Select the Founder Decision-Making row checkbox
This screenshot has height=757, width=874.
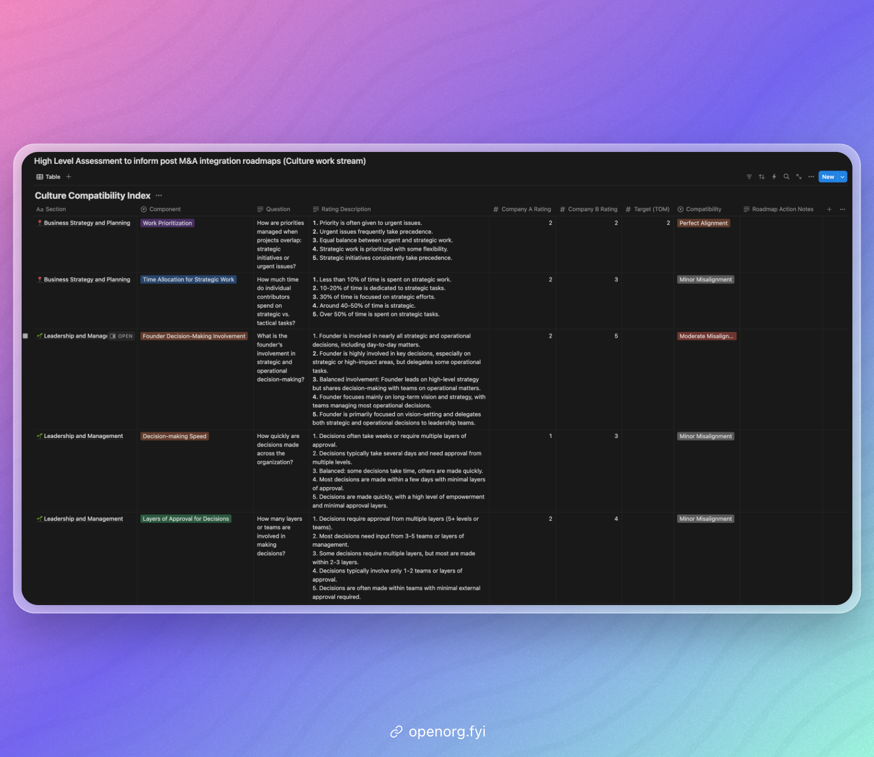pyautogui.click(x=25, y=336)
